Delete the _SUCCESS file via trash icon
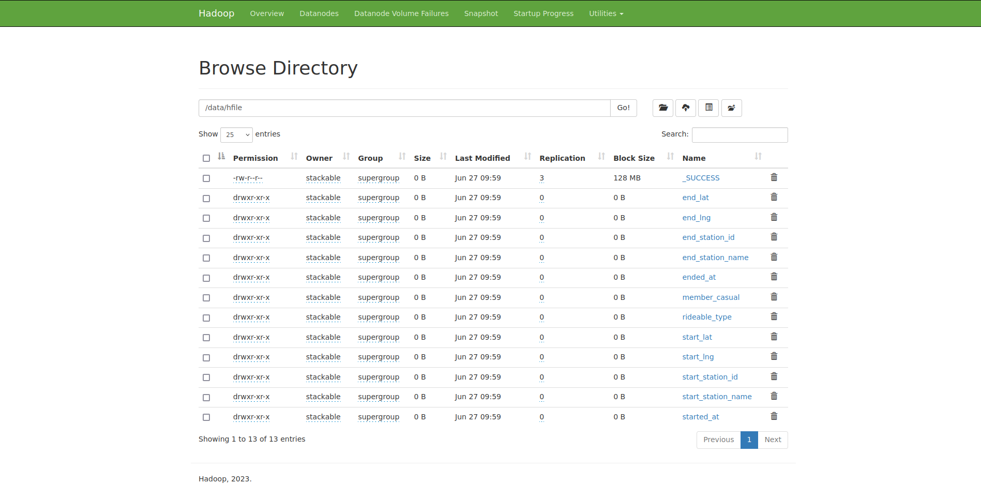 coord(774,177)
